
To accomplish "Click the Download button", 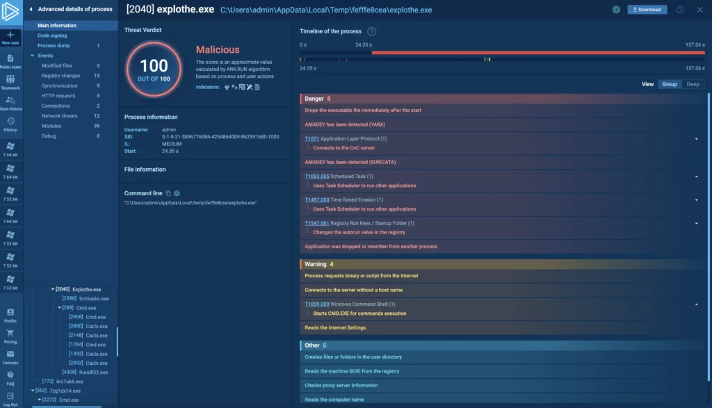I will click(647, 10).
